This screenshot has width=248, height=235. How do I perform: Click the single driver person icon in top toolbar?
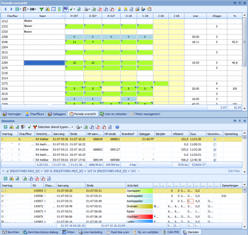click(119, 9)
